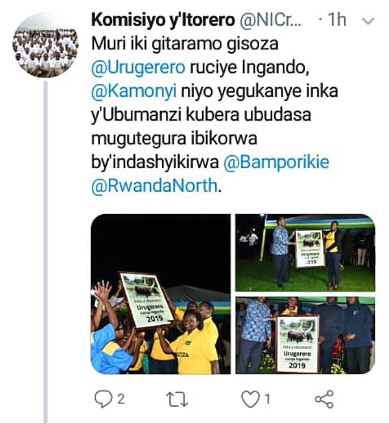
Task: Tap the reply count number 2
Action: coord(121,399)
